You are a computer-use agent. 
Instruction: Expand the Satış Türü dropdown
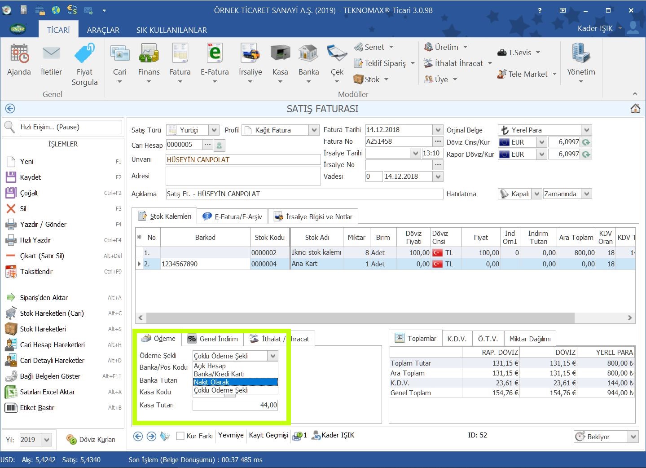pos(214,130)
